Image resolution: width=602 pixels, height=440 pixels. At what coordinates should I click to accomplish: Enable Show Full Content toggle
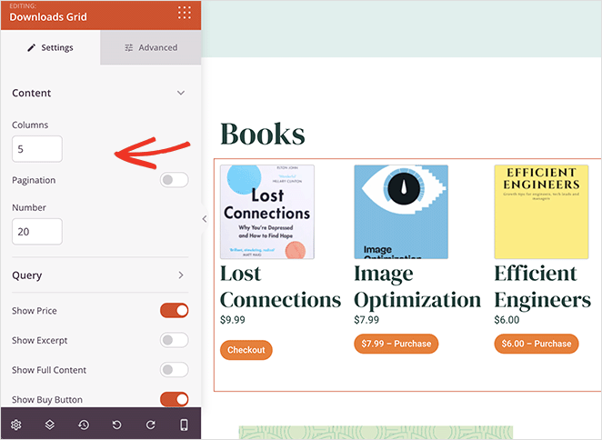pos(175,370)
